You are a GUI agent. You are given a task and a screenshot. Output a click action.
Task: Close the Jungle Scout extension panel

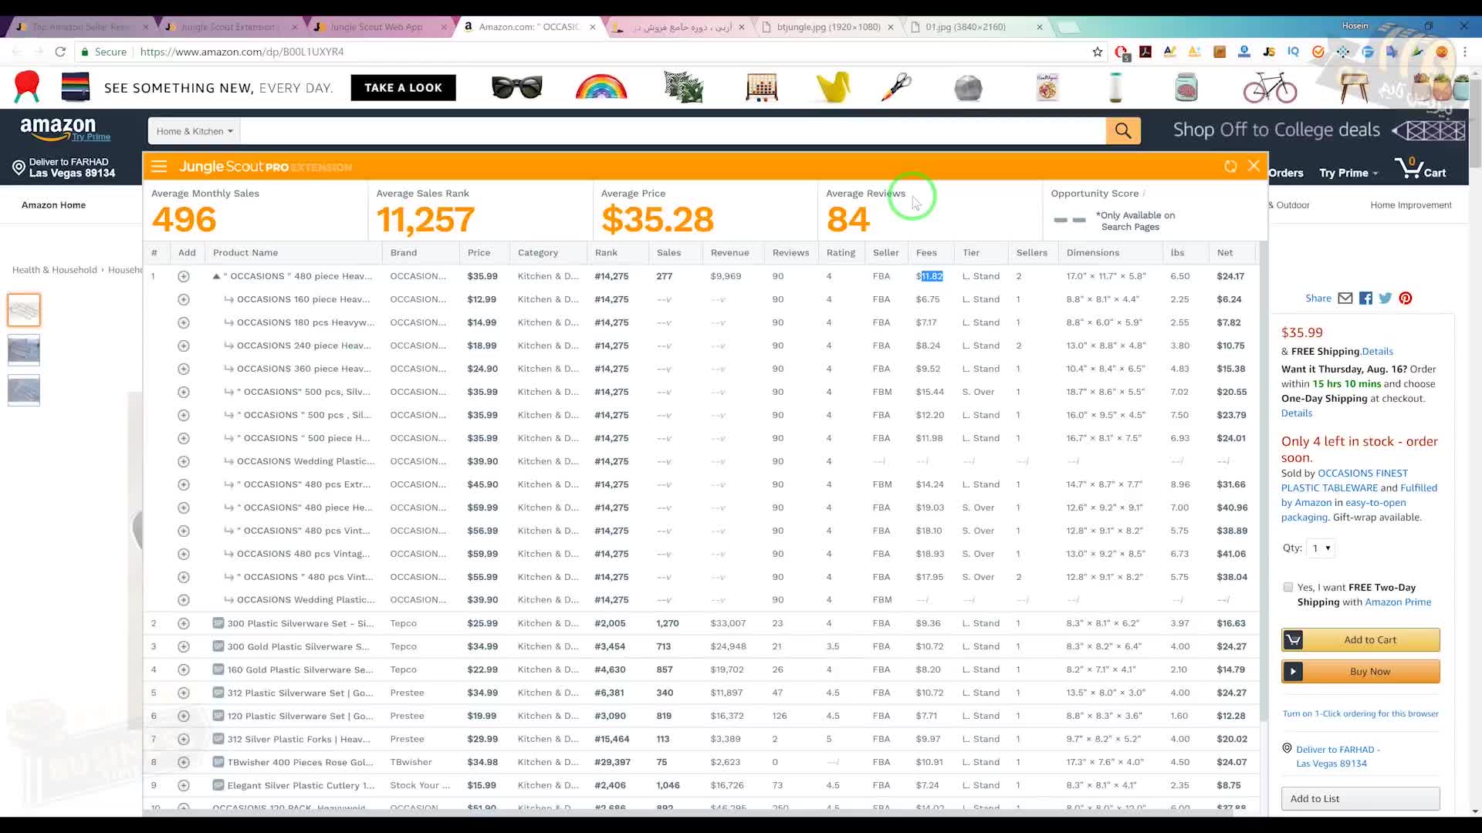(1254, 166)
